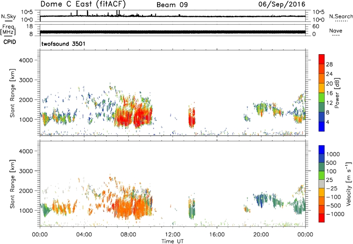
Task: Click '1000' range label in velocity panel
Action: coord(26,211)
